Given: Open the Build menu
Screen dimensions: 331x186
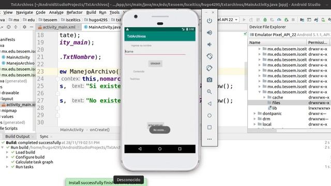Looking at the screenshot, I should click(91, 12).
